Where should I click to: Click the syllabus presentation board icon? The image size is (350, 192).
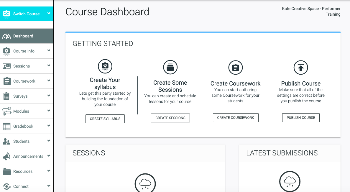pos(105,66)
